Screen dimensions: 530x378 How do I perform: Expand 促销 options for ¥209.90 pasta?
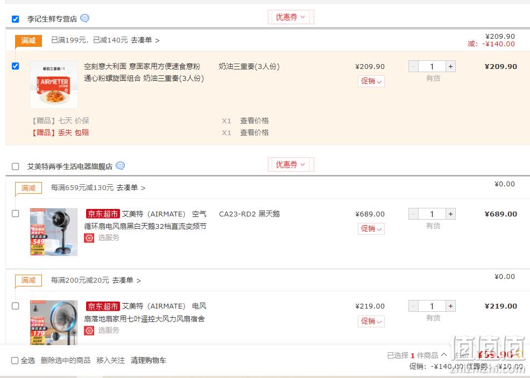tap(371, 81)
